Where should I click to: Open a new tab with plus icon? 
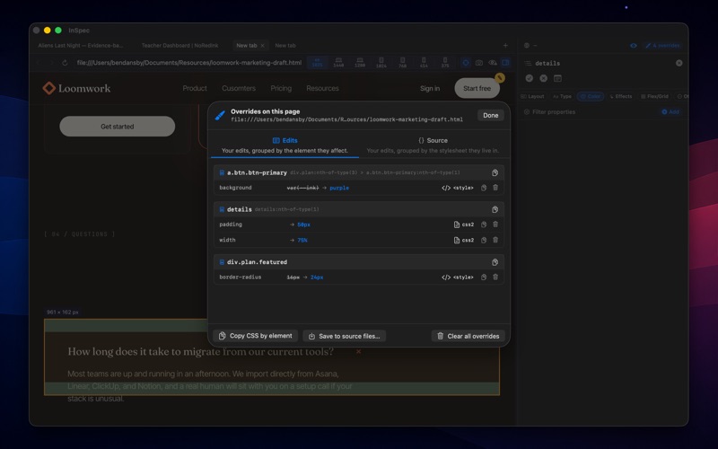[505, 46]
